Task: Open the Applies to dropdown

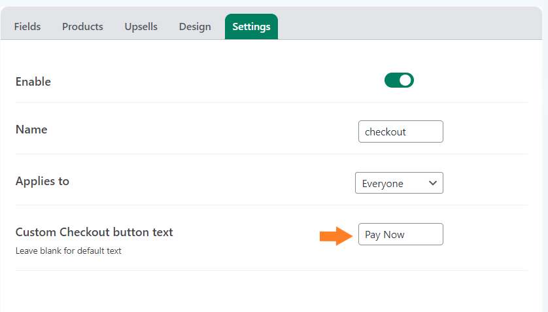Action: pyautogui.click(x=399, y=182)
